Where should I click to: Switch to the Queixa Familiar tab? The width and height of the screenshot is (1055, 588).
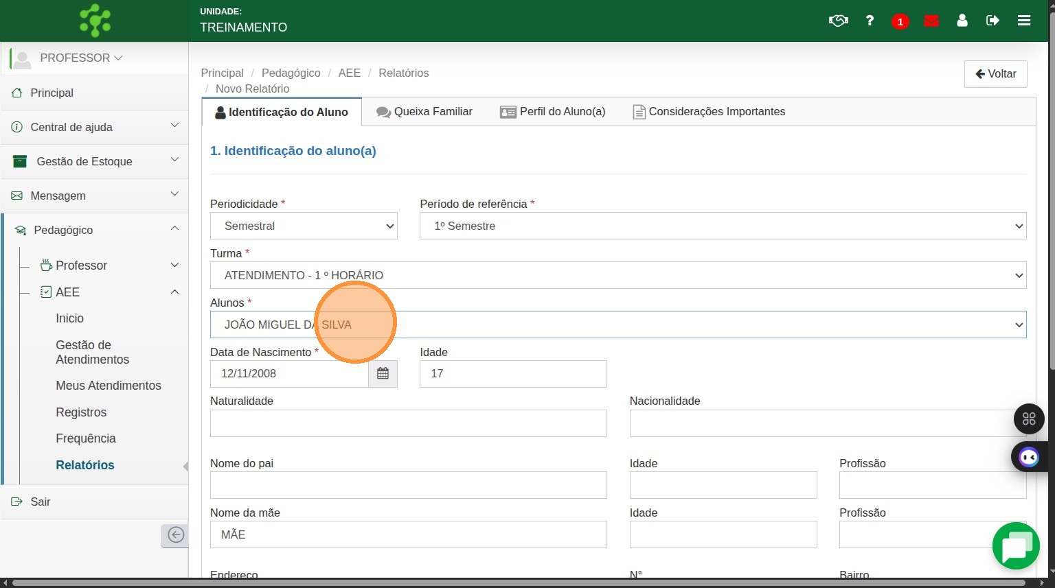pyautogui.click(x=424, y=112)
